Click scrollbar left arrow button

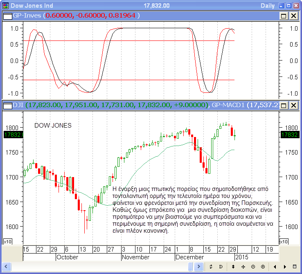pos(6,267)
